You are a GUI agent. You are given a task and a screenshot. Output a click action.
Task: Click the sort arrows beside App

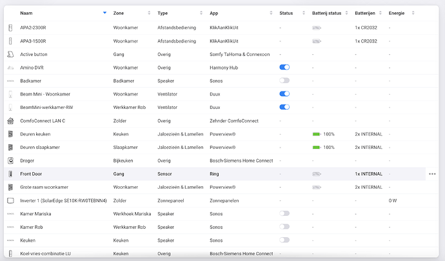(x=271, y=13)
